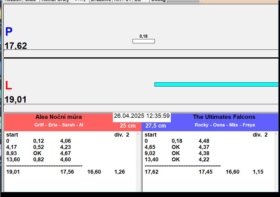Image resolution: width=280 pixels, height=197 pixels.
Task: Select the Družstva tab
Action: 101,1
